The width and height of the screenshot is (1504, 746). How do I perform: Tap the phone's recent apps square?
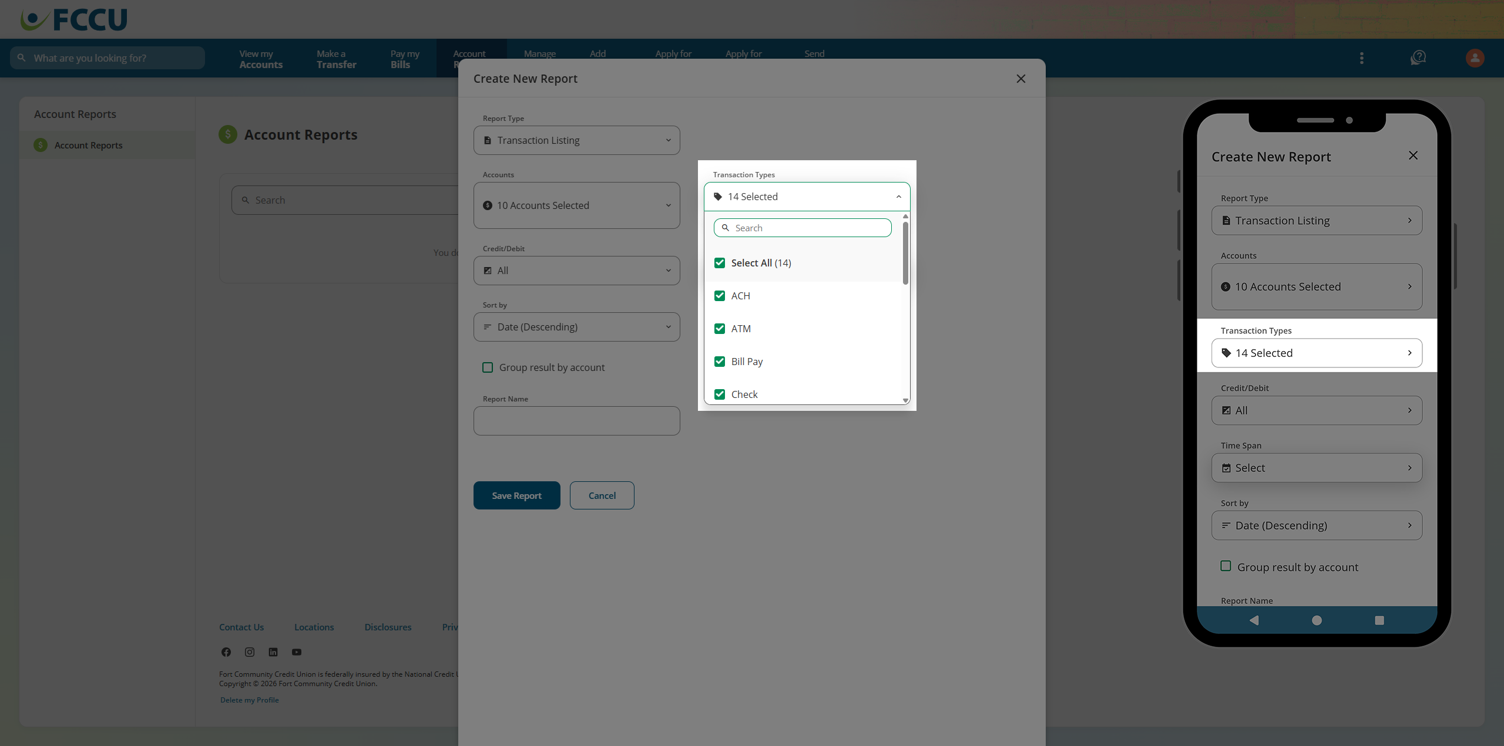[x=1379, y=620]
